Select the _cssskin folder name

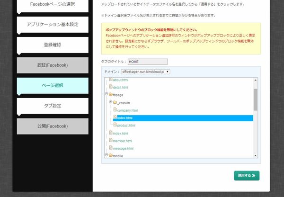click(124, 103)
